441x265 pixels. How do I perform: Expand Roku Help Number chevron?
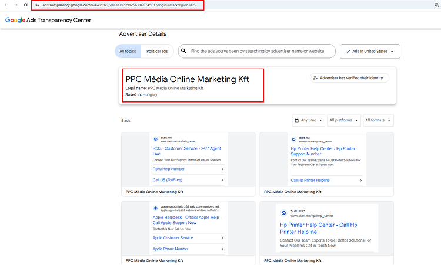[222, 169]
